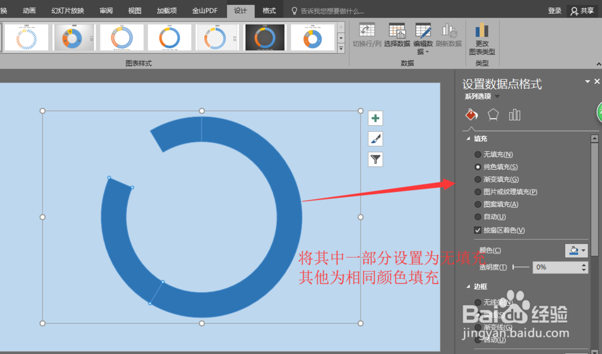Select Picture or texture fill (图片或纹理填充)
Viewport: 602px width, 354px height.
pos(477,191)
